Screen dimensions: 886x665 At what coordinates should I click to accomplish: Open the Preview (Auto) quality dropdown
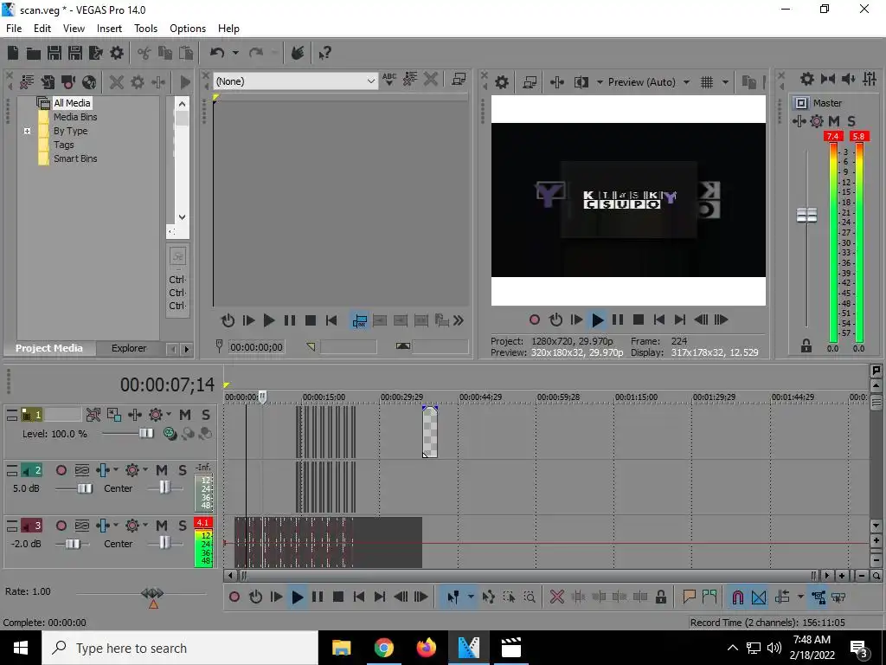[x=686, y=82]
